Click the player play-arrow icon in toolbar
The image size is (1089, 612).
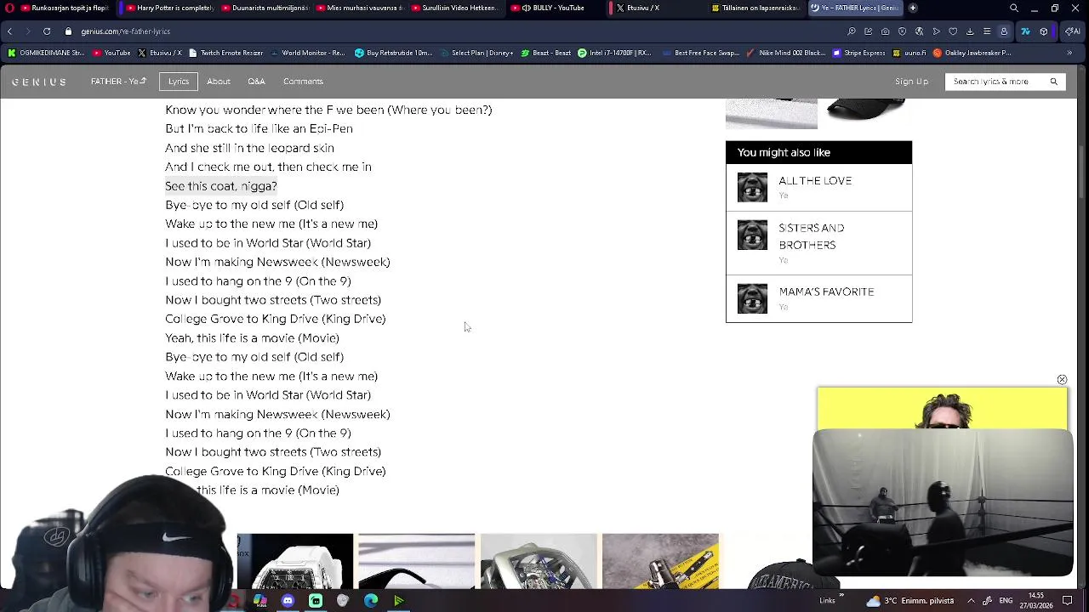[x=937, y=31]
